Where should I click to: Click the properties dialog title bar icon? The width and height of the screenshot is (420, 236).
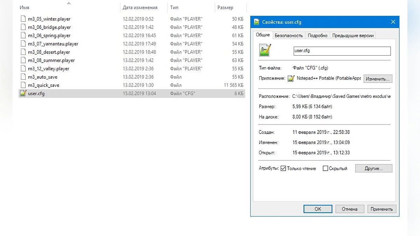[256, 22]
